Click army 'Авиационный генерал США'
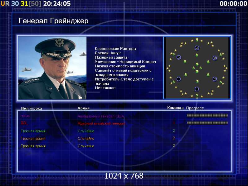 click(x=101, y=116)
